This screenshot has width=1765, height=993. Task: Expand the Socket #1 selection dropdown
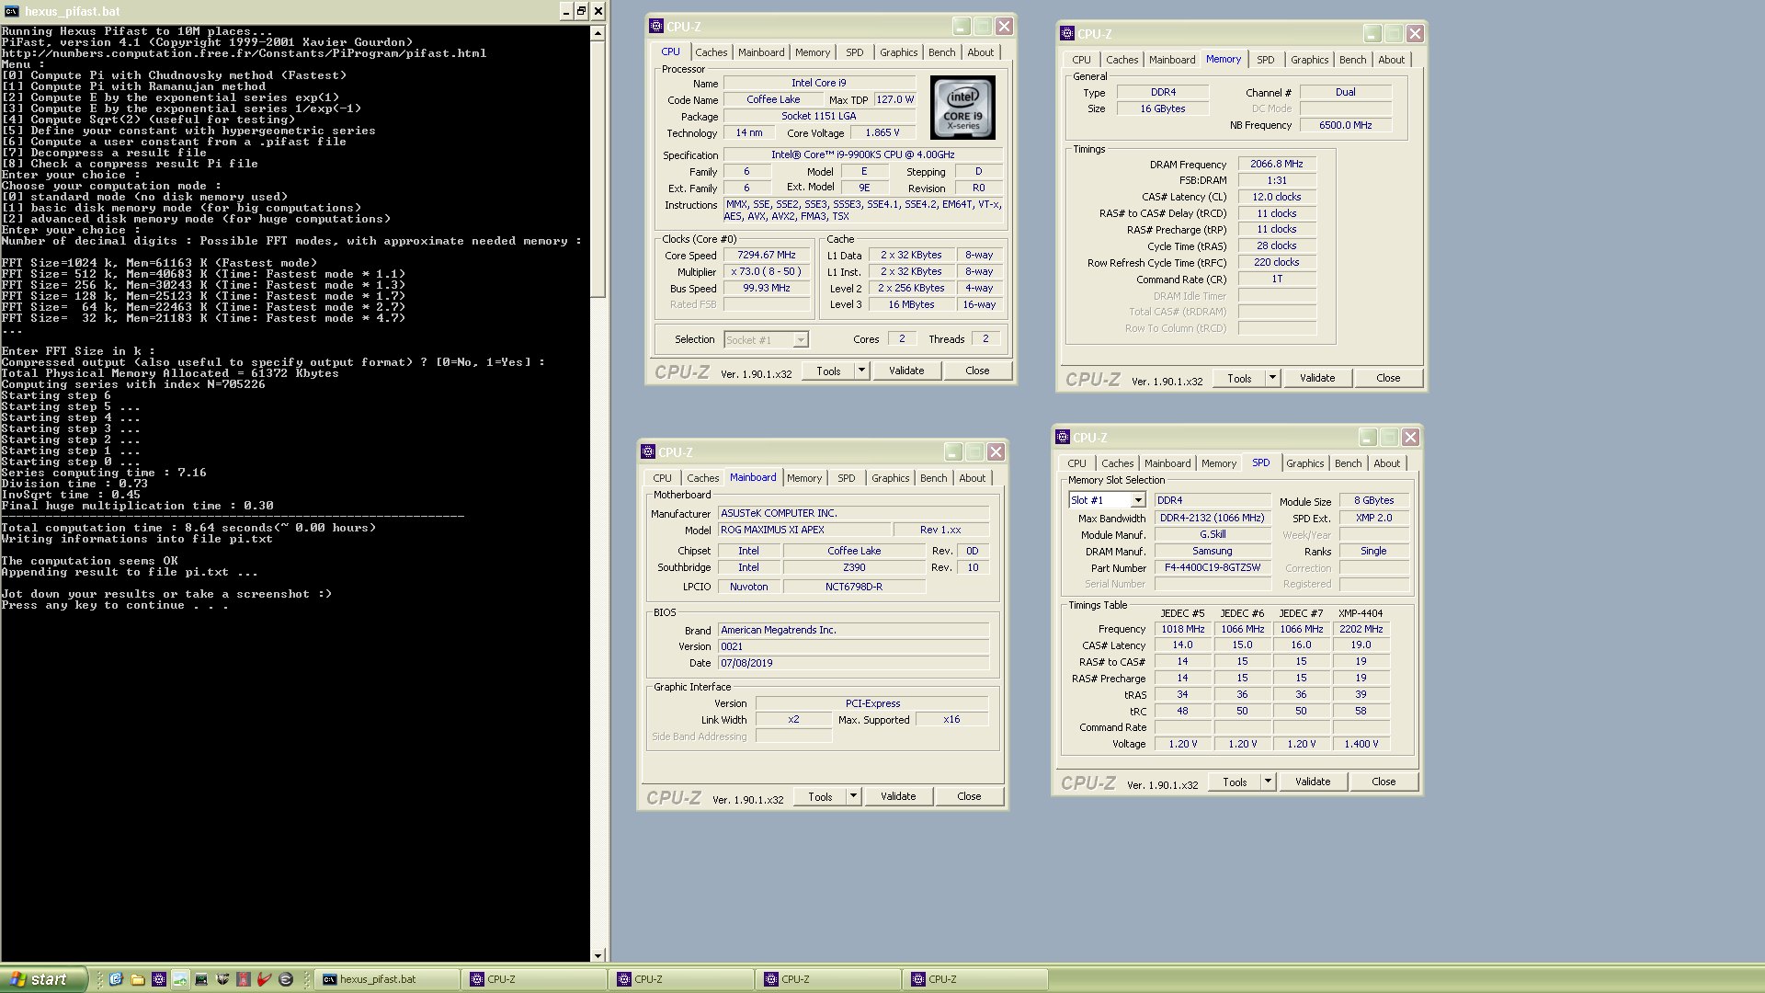[x=801, y=340]
